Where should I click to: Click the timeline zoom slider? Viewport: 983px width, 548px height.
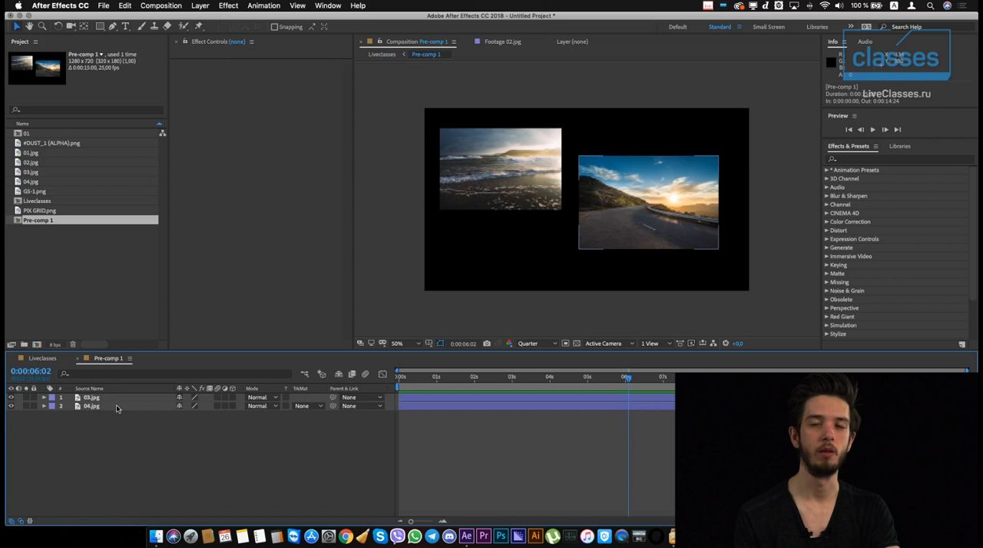pyautogui.click(x=411, y=521)
